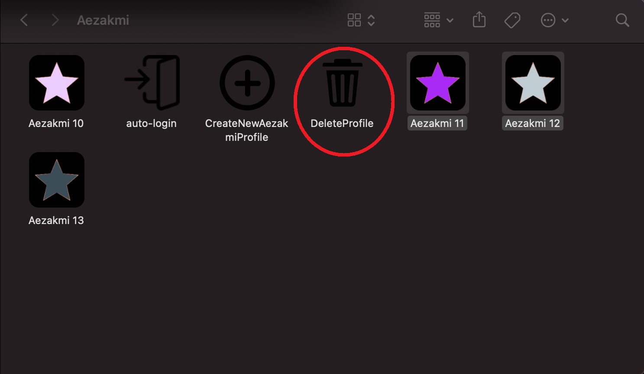Image resolution: width=644 pixels, height=374 pixels.
Task: Open the Aezakmi 10 app icon
Action: pyautogui.click(x=57, y=83)
